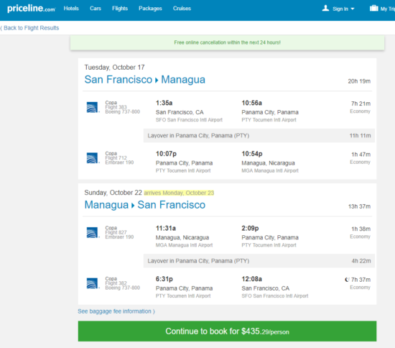Click the overnight moon icon beside 7h 37m
Image resolution: width=395 pixels, height=348 pixels.
[347, 280]
